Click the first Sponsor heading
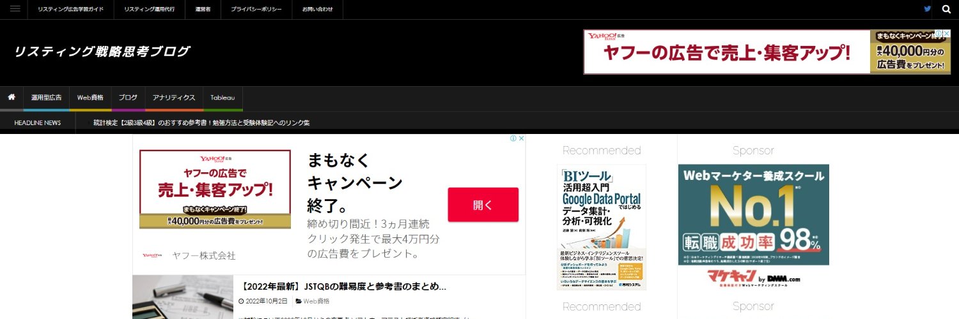 coord(753,151)
